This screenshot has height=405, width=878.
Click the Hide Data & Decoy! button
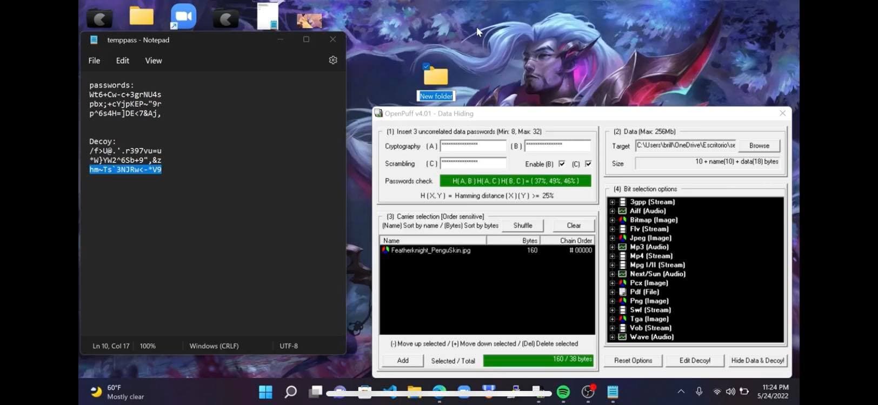click(x=757, y=360)
